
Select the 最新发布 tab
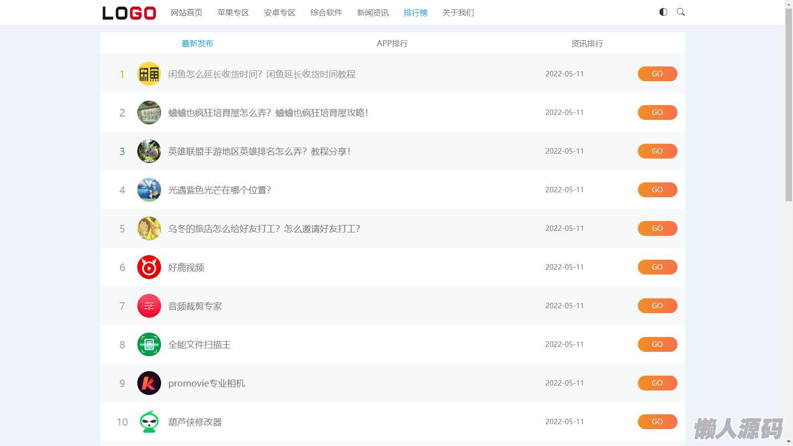point(197,44)
